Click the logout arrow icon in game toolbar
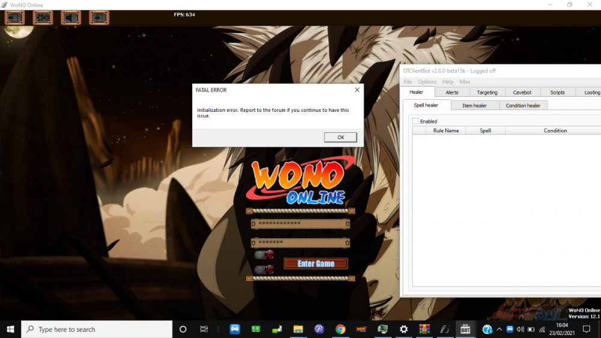Viewport: 601px width, 338px height. (14, 17)
